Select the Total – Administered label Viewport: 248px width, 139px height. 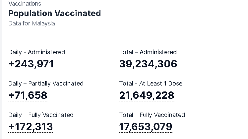click(148, 52)
